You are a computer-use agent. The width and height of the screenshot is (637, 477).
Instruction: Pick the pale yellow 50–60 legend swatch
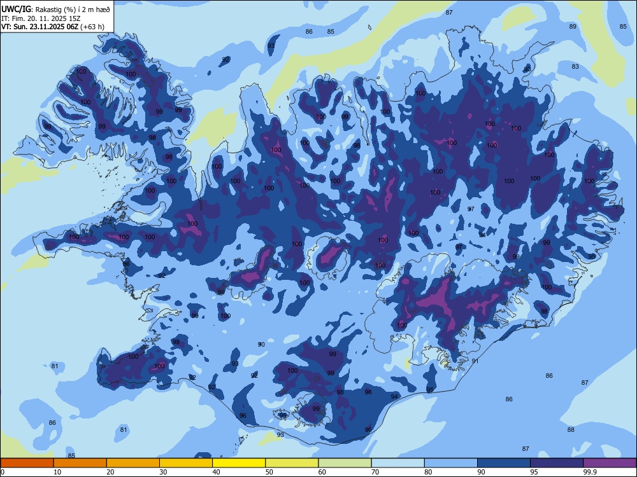point(292,463)
